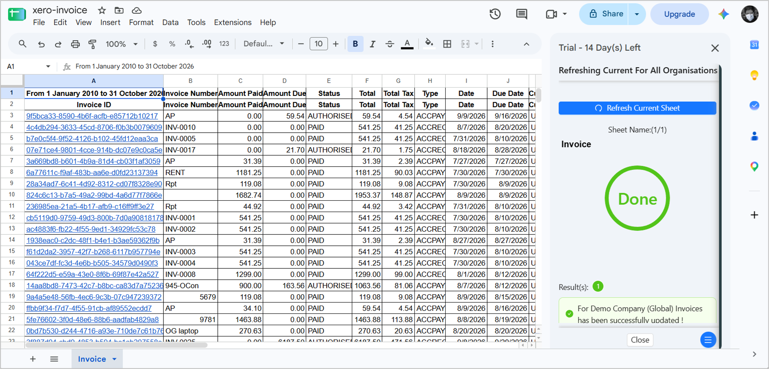Open the Default font dropdown
Image resolution: width=769 pixels, height=369 pixels.
click(264, 44)
